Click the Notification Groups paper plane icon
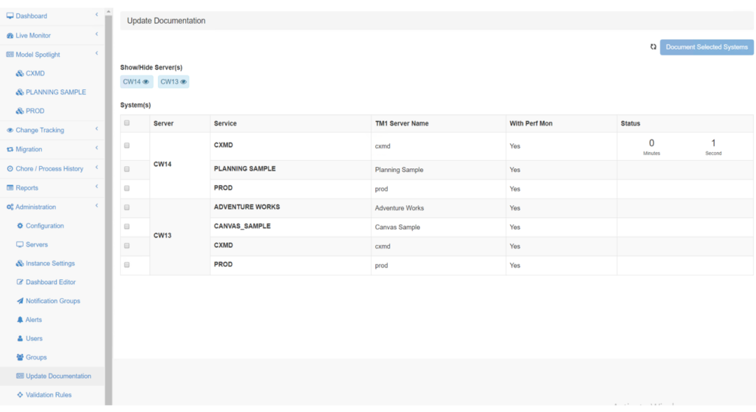Viewport: 756px width, 412px height. [x=20, y=301]
